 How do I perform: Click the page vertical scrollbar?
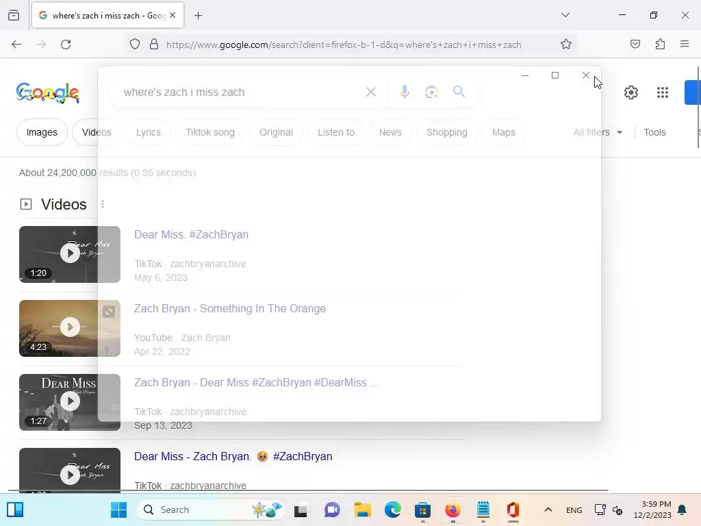(698, 108)
